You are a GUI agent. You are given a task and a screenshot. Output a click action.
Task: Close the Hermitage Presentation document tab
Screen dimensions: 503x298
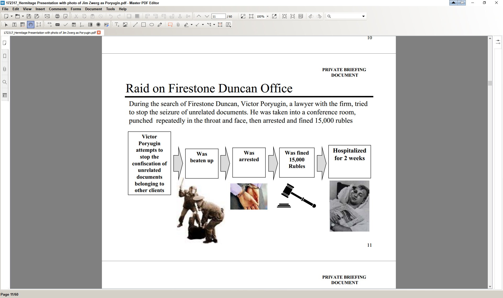(x=99, y=32)
